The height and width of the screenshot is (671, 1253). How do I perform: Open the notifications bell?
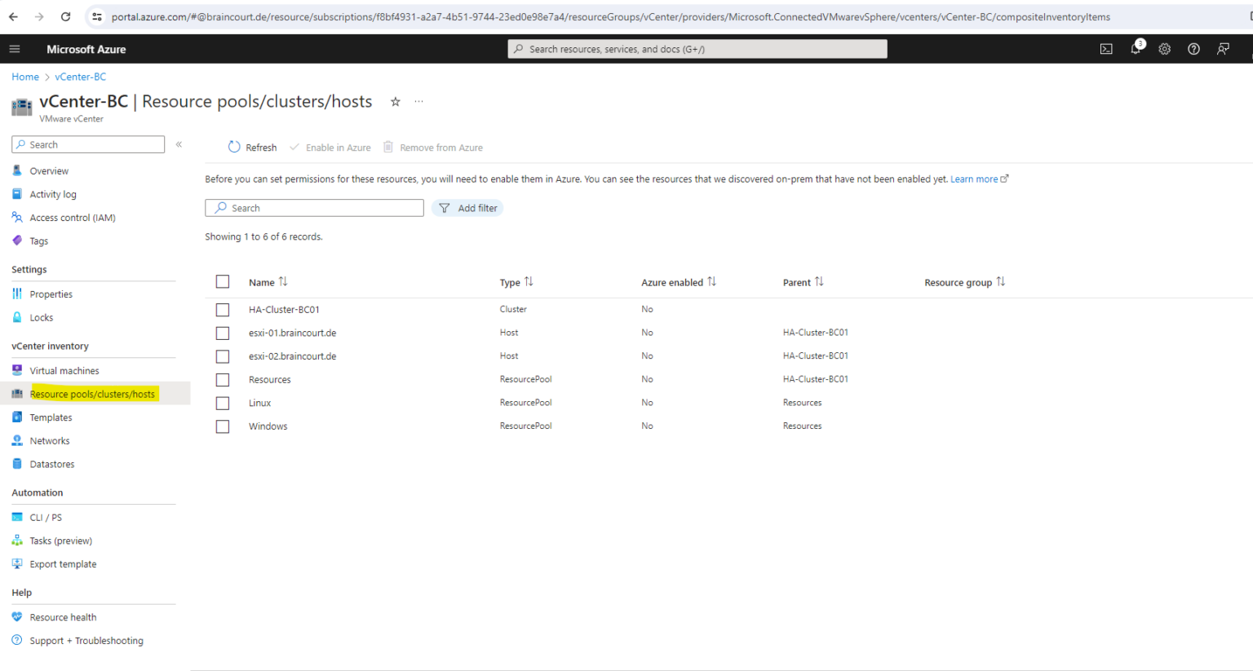pos(1136,49)
